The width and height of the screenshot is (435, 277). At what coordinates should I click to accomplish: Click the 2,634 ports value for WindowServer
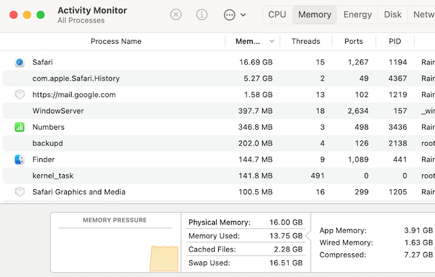(x=358, y=111)
